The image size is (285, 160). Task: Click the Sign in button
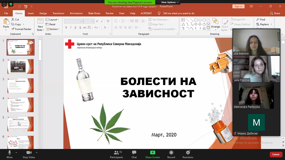click(238, 6)
